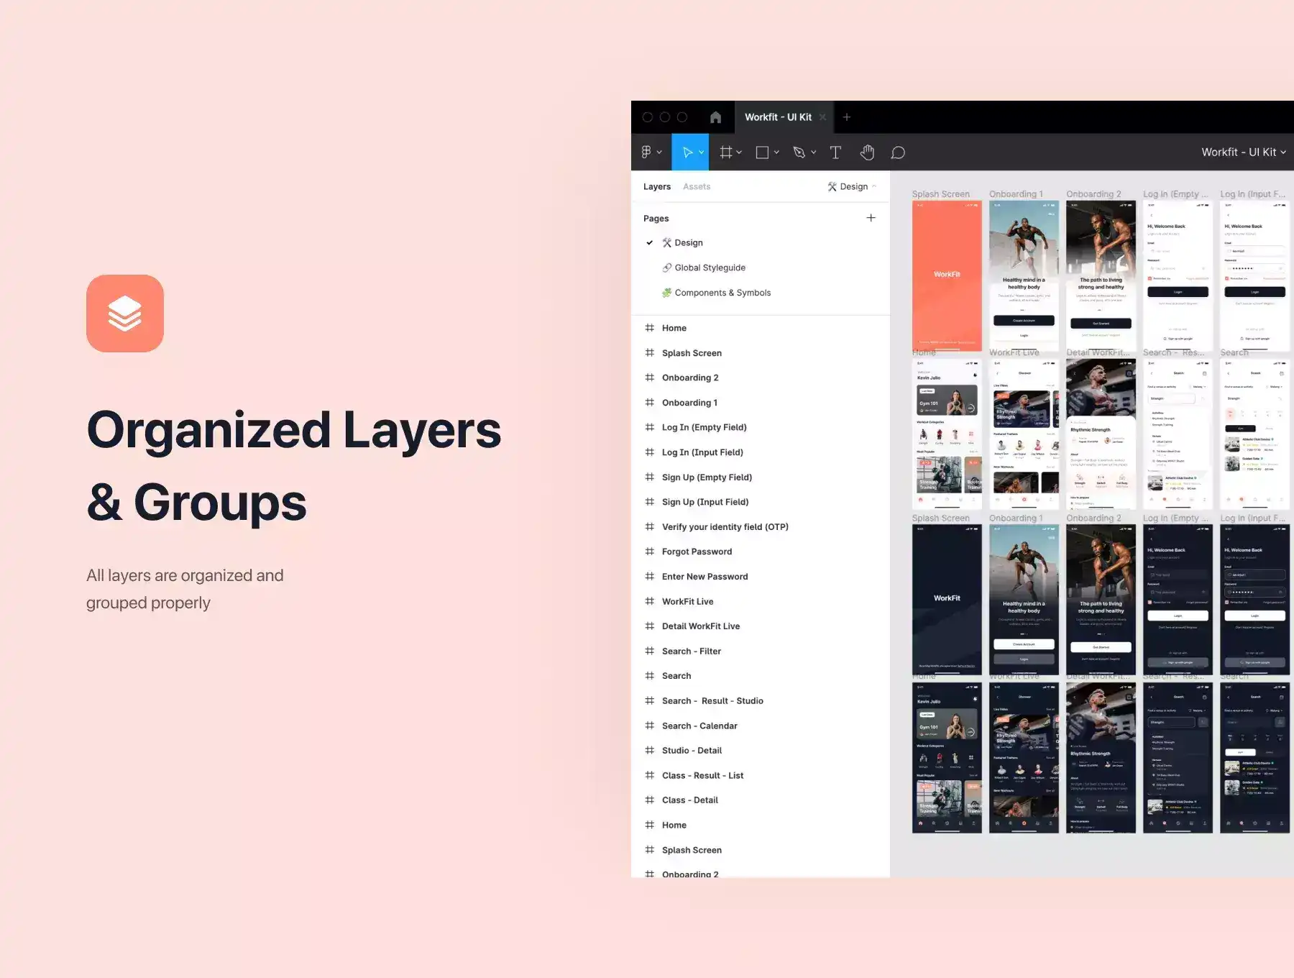
Task: Select the Rectangle shape tool
Action: pyautogui.click(x=762, y=152)
